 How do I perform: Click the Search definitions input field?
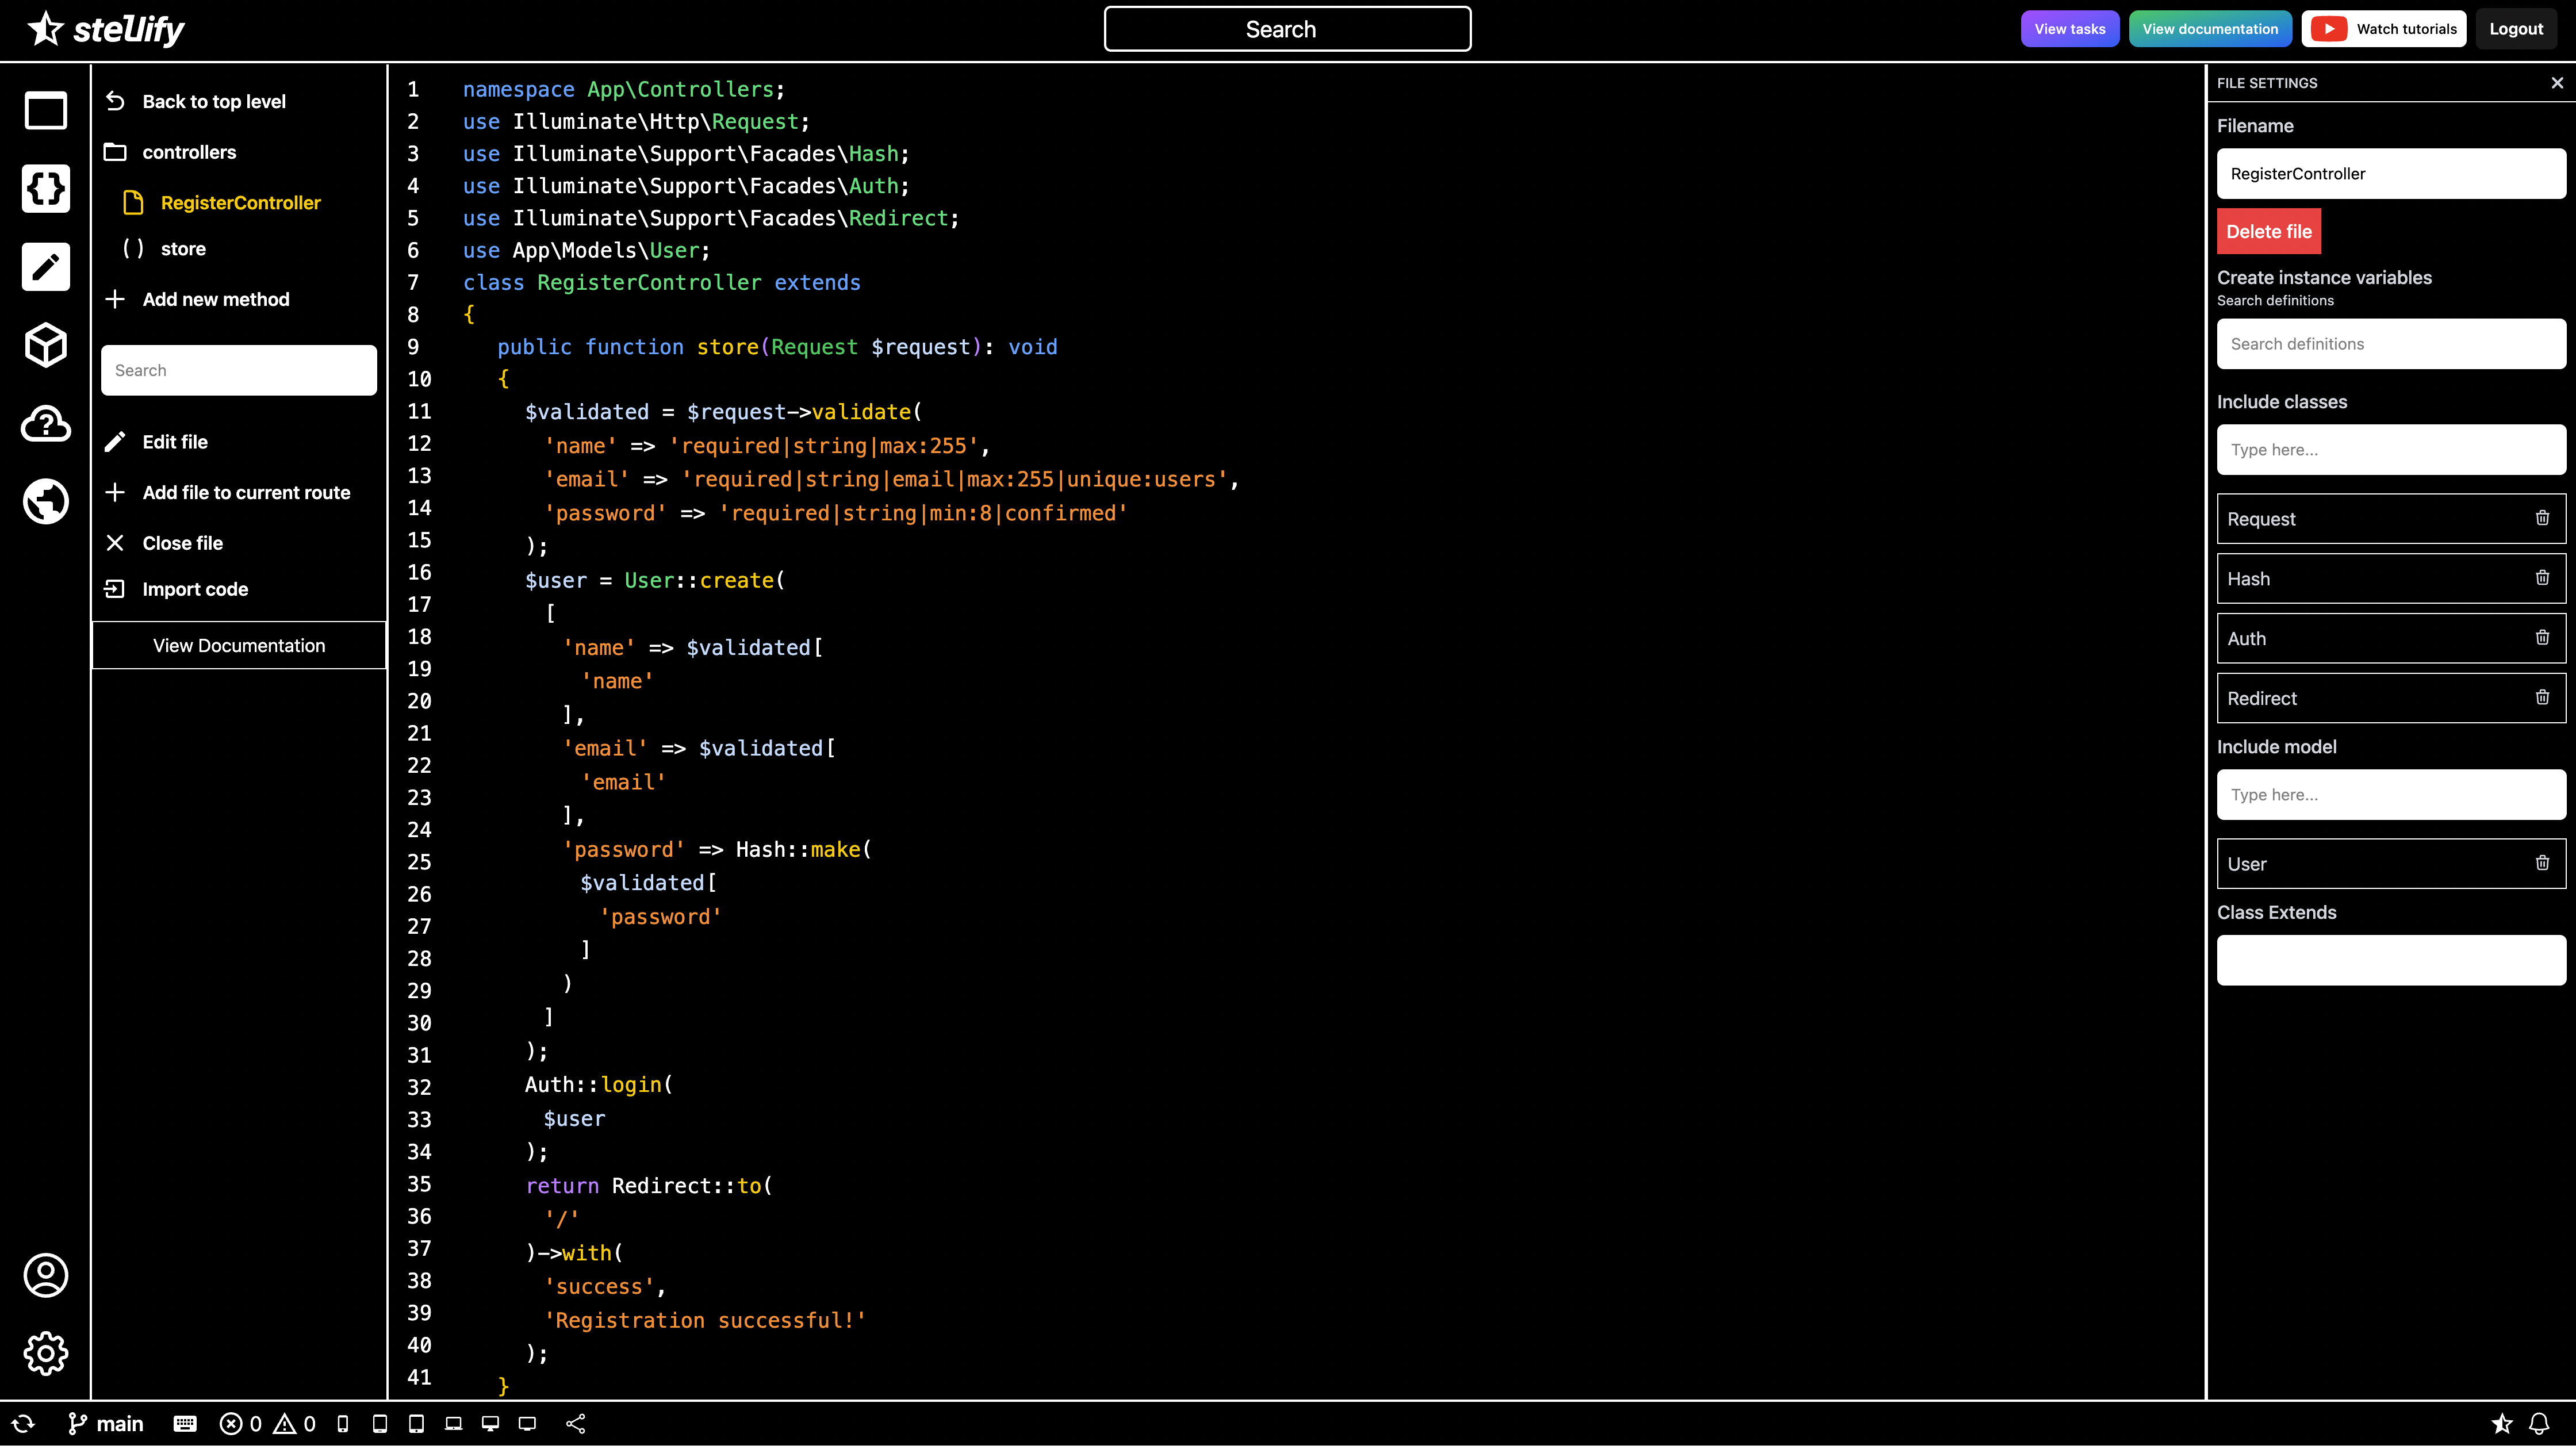[2391, 343]
